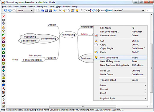Click the New Map blank page icon
154x112 pixels.
[38, 10]
